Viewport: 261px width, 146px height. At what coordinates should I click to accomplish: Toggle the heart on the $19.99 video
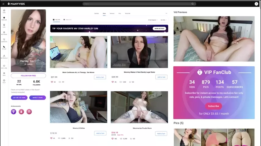pos(52,138)
